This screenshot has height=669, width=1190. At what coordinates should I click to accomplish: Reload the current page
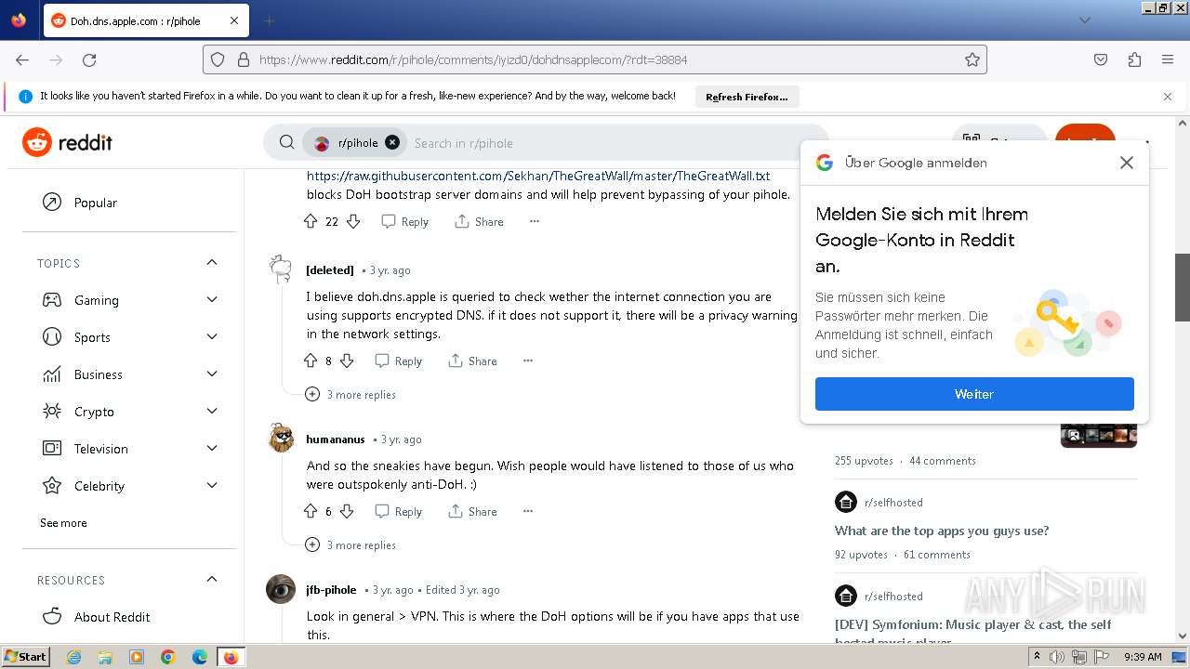point(89,59)
